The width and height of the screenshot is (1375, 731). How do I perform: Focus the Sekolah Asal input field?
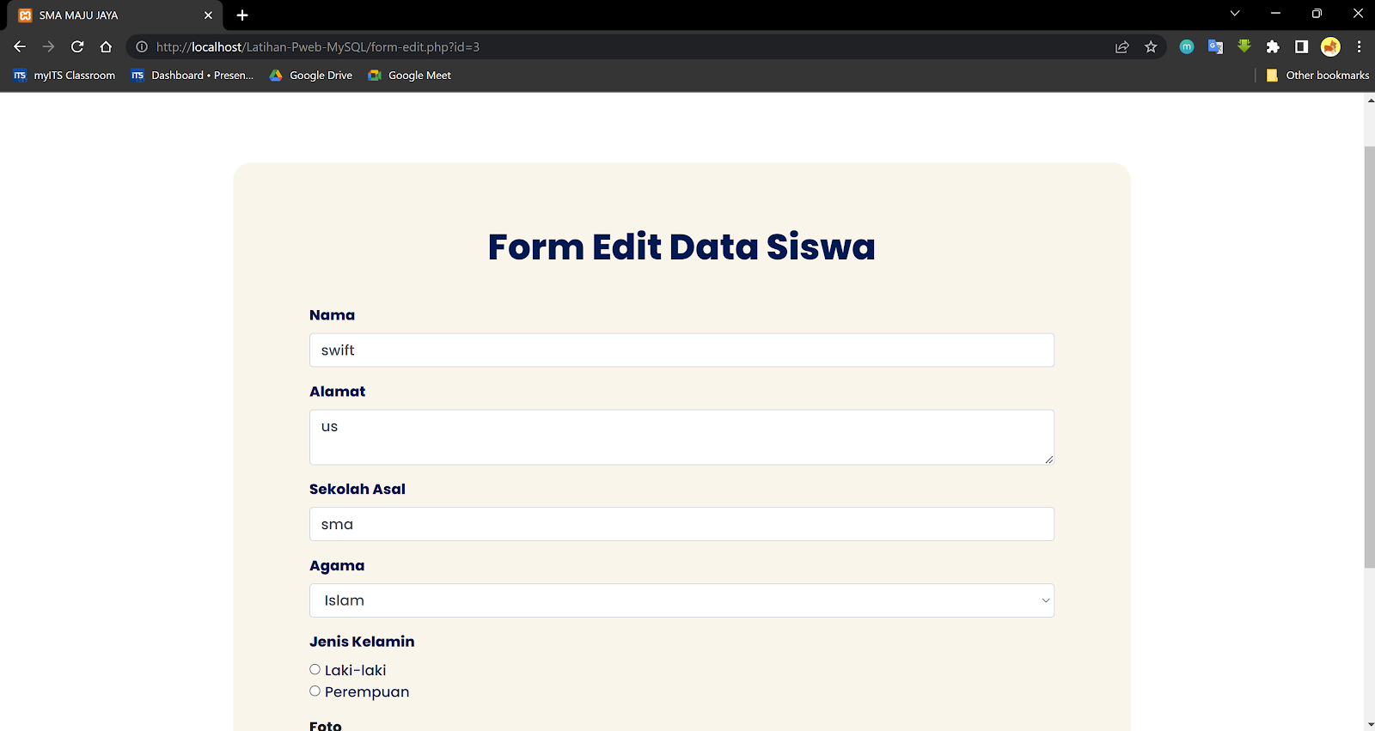681,524
